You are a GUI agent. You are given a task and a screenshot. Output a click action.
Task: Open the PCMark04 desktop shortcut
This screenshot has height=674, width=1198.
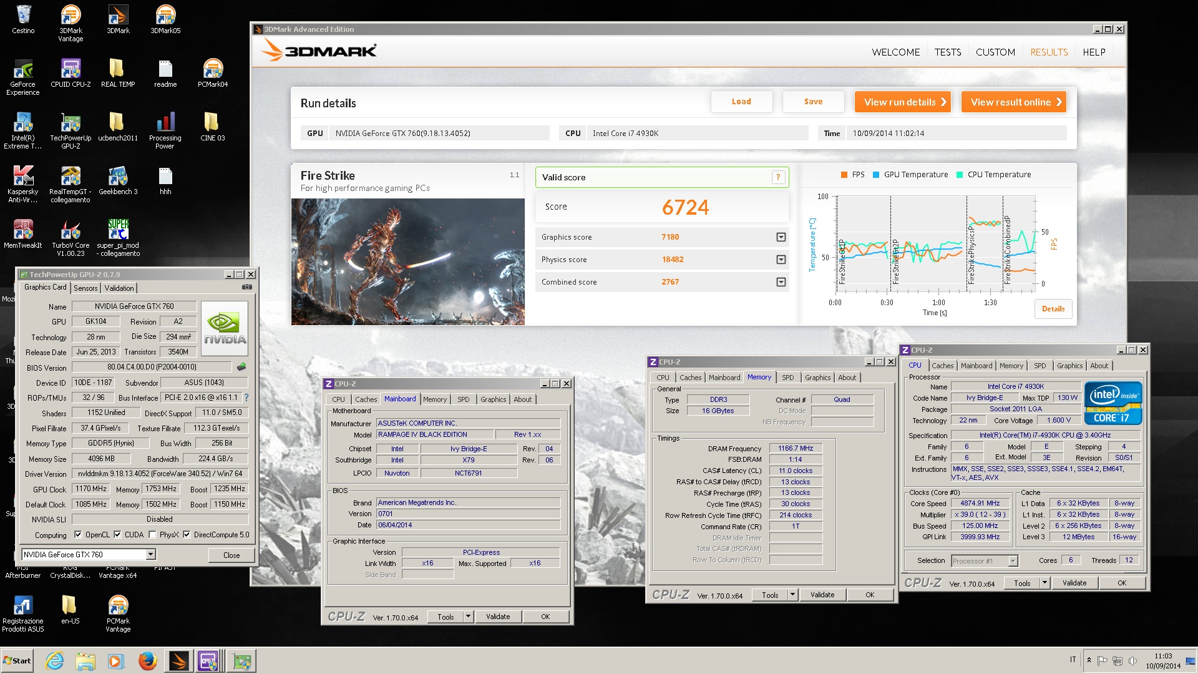pyautogui.click(x=213, y=72)
